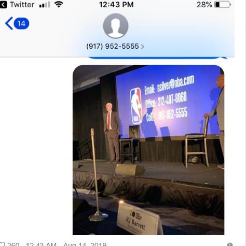This screenshot has width=246, height=246.
Task: Tap the gray contact avatar silhouette
Action: click(x=116, y=26)
